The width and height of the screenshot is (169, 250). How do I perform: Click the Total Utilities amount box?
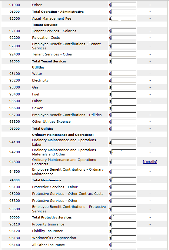[124, 128]
